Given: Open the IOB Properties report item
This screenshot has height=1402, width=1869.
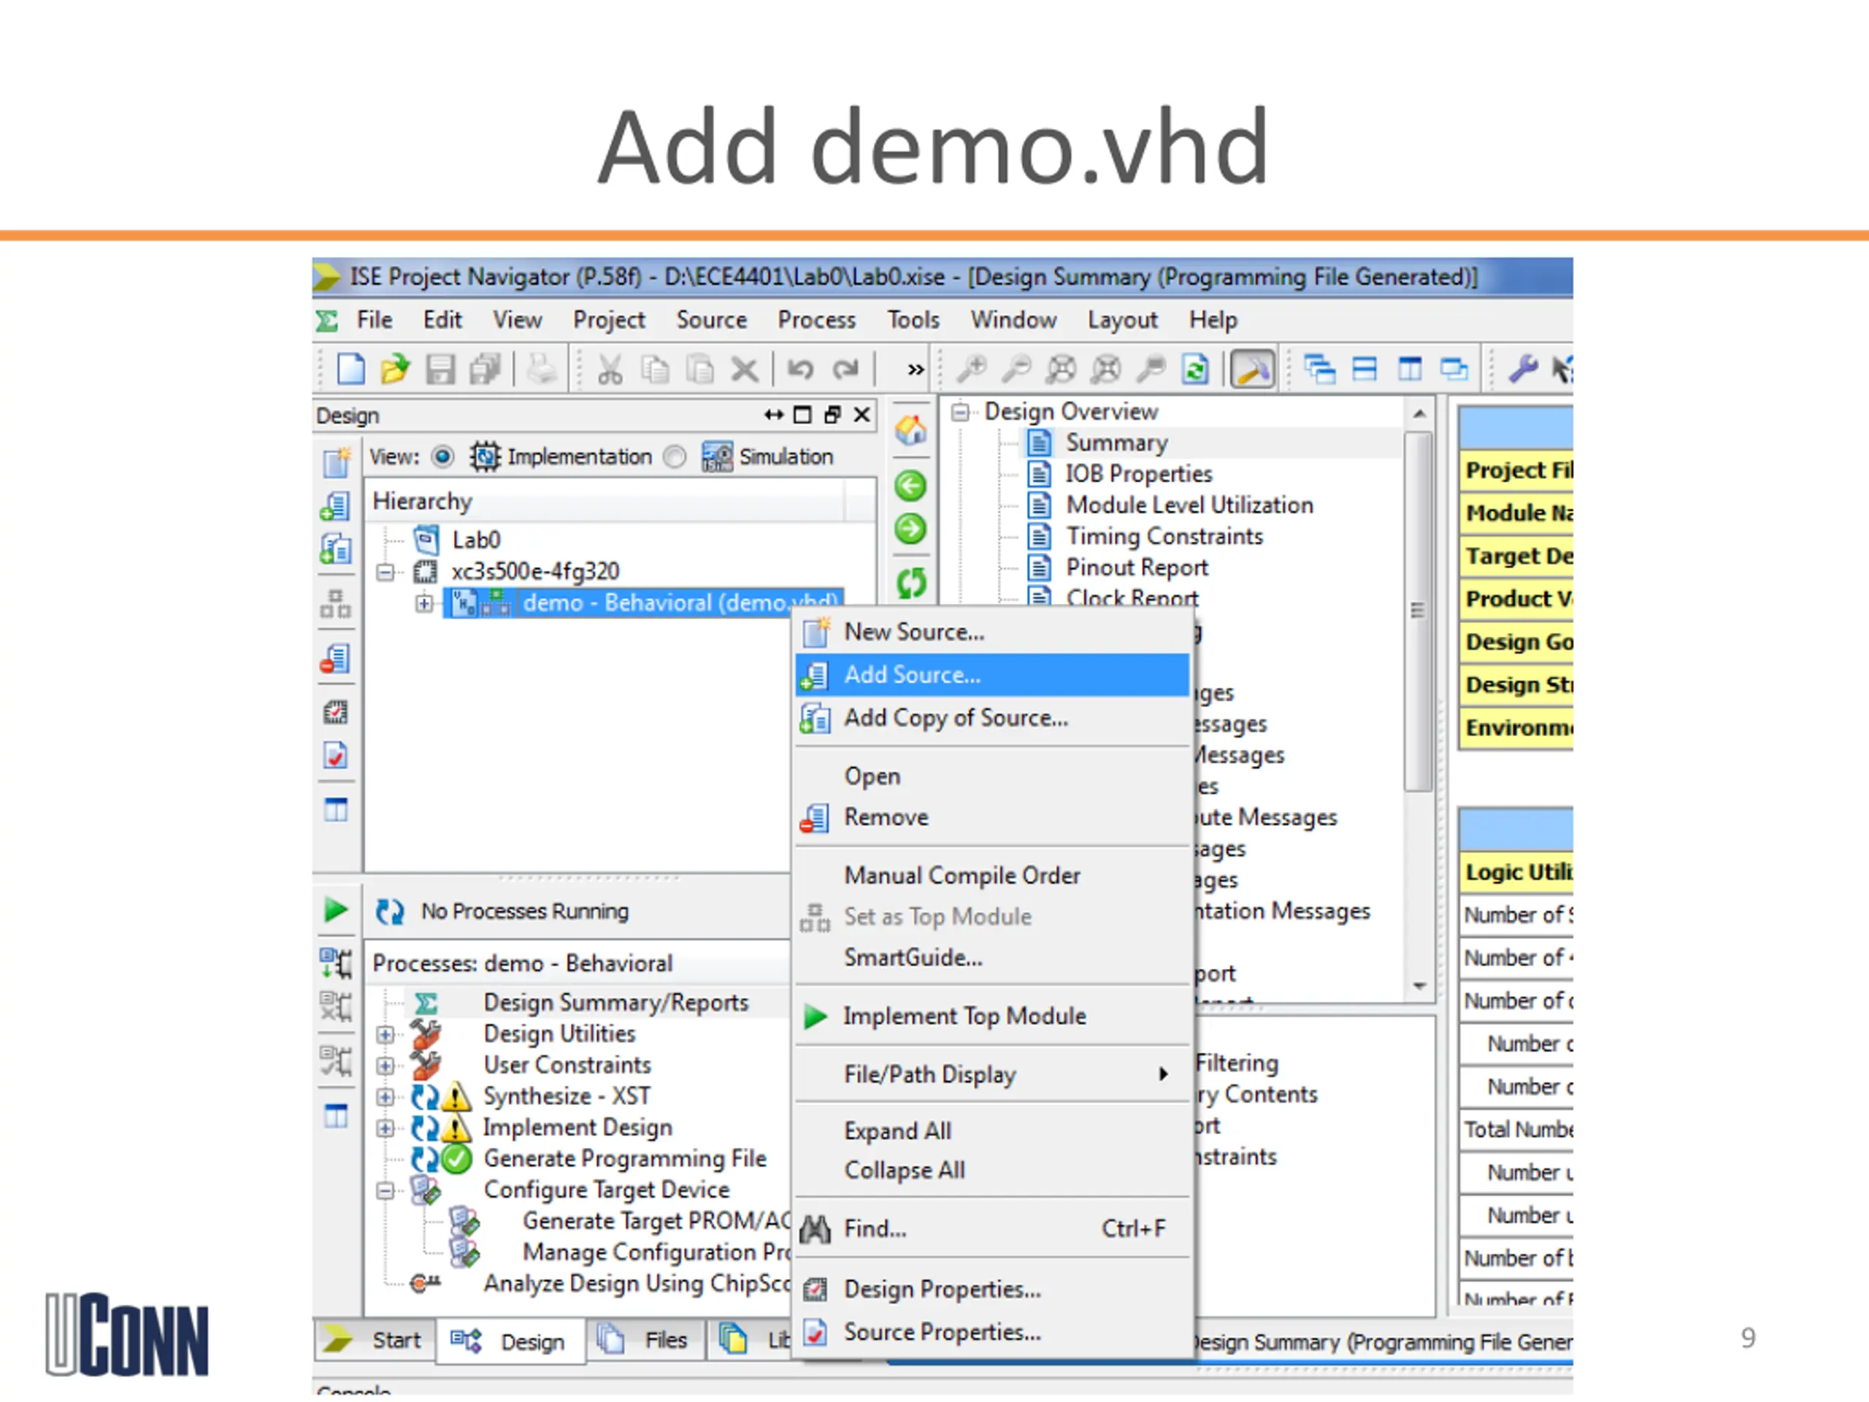Looking at the screenshot, I should click(1138, 475).
